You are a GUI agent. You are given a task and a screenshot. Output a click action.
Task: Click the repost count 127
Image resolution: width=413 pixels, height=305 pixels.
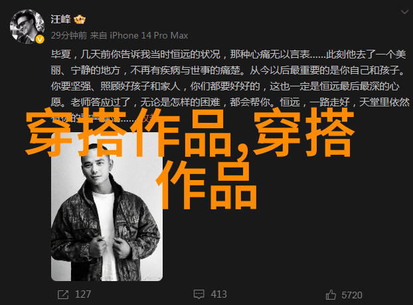83,294
